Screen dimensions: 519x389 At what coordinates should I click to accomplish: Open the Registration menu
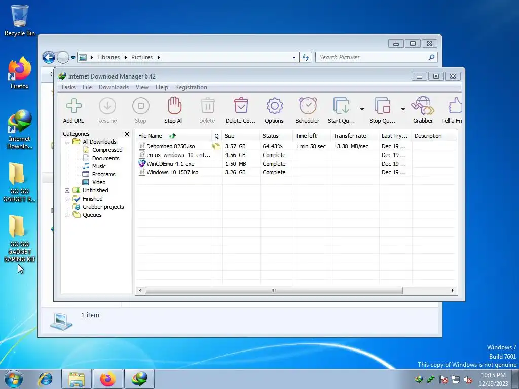coord(191,87)
